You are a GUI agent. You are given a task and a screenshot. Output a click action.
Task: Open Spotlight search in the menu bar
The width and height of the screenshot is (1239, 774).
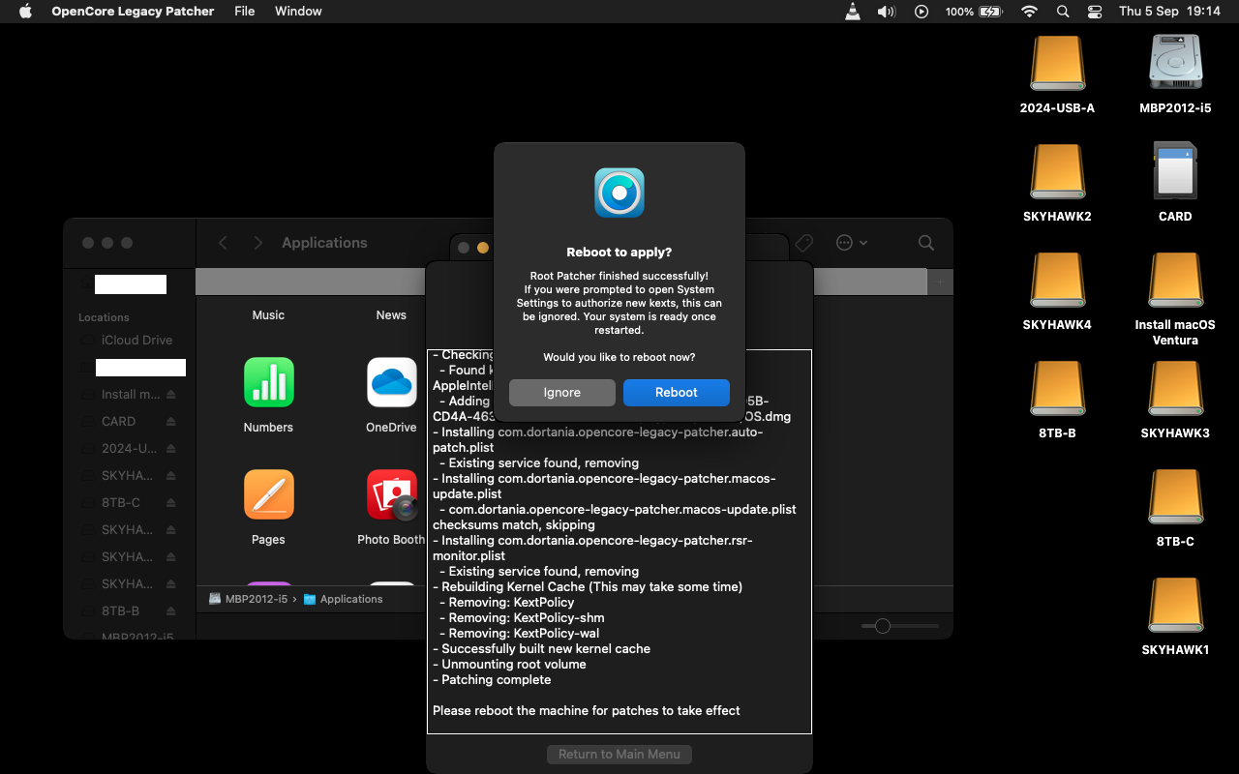coord(1063,12)
